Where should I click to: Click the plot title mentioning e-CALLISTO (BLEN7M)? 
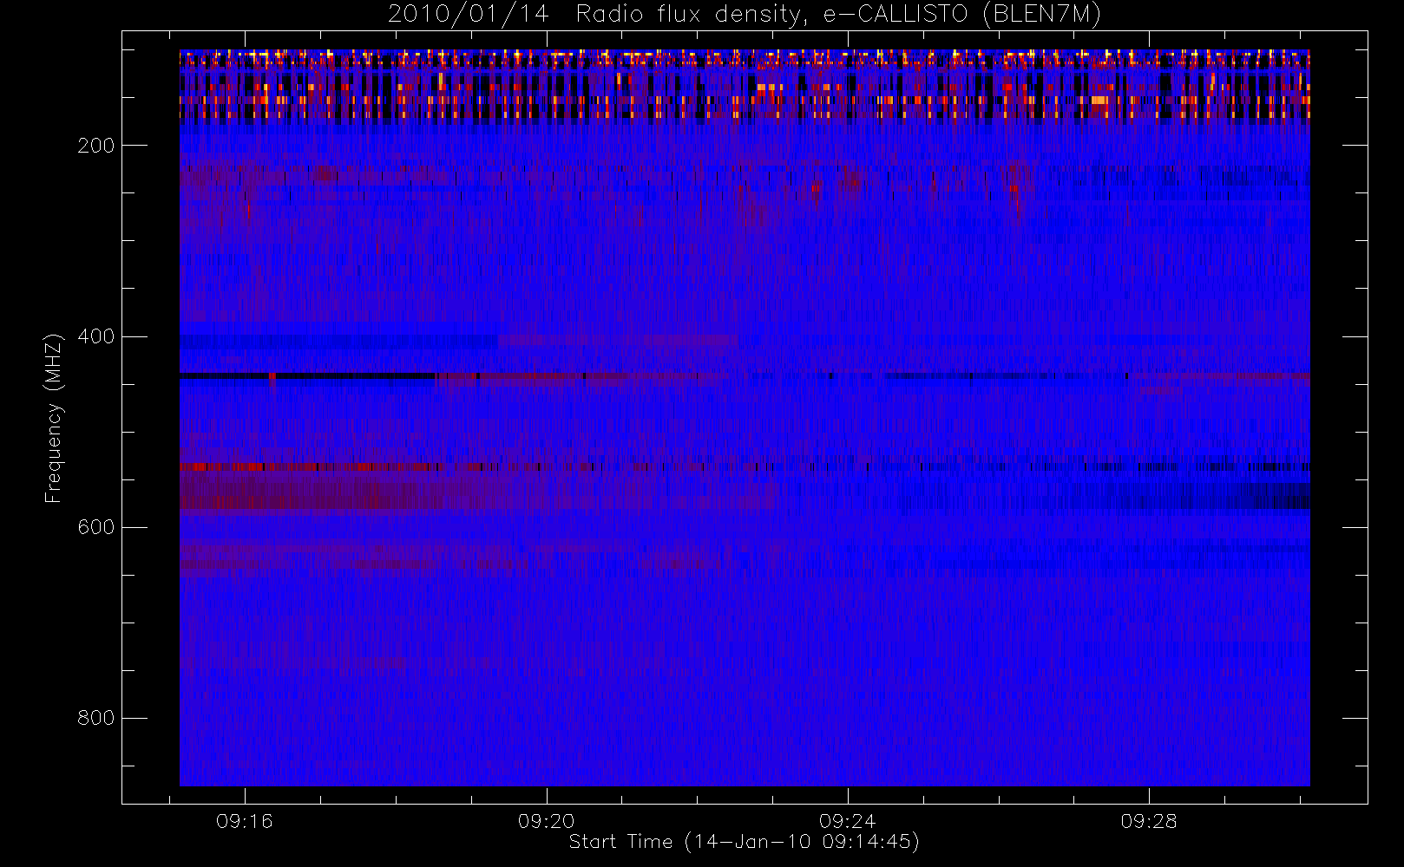point(745,15)
